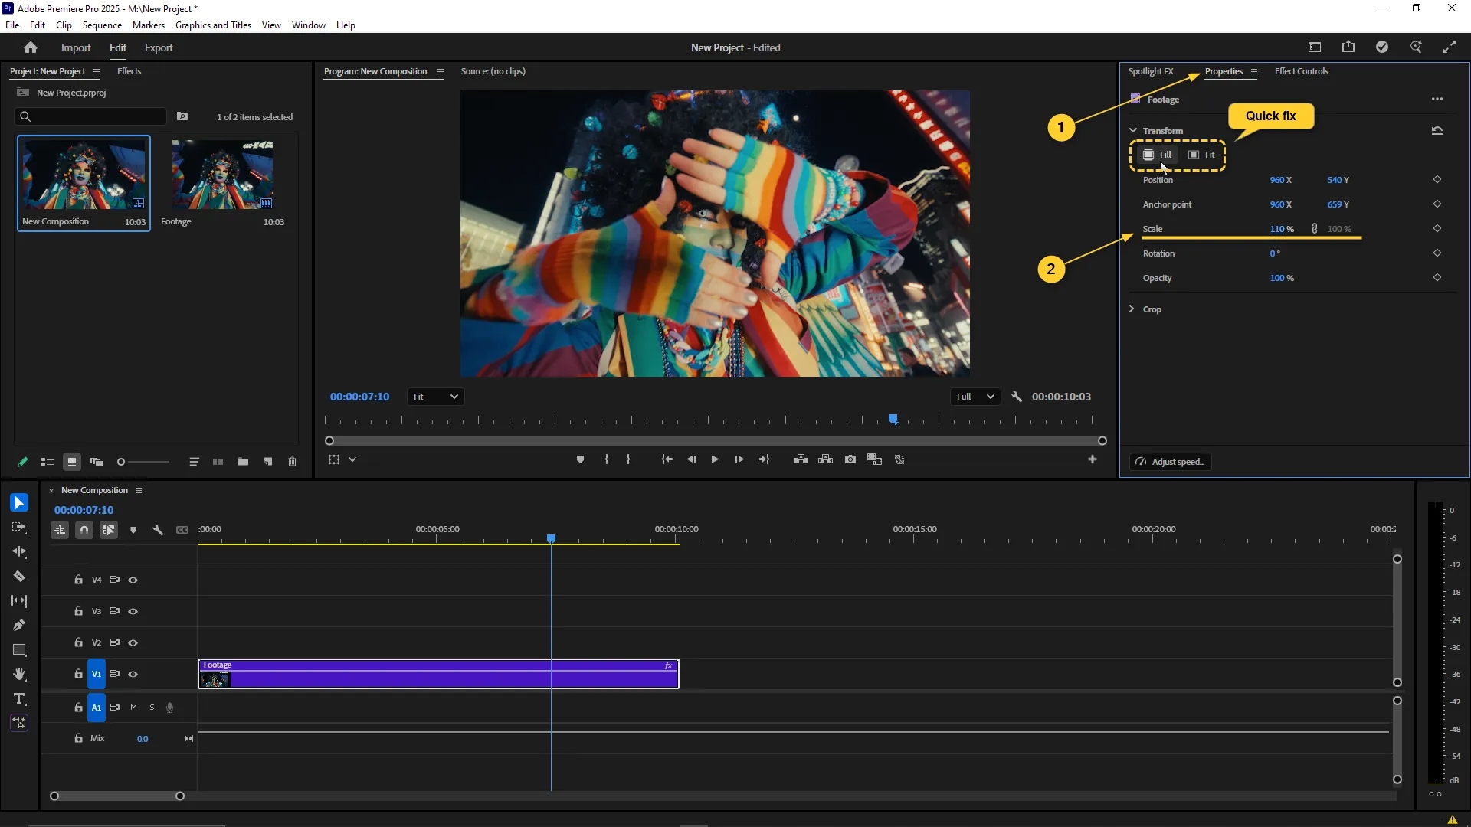The image size is (1471, 827).
Task: Toggle V4 track output eye
Action: (133, 580)
